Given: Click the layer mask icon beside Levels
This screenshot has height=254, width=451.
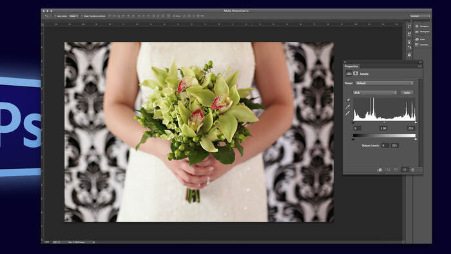Looking at the screenshot, I should tap(356, 73).
